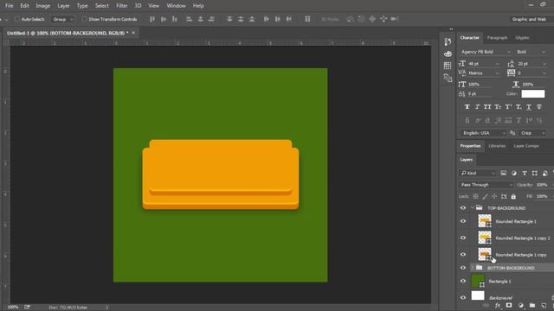This screenshot has width=554, height=311.
Task: Click the white text Color swatch
Action: click(x=533, y=94)
